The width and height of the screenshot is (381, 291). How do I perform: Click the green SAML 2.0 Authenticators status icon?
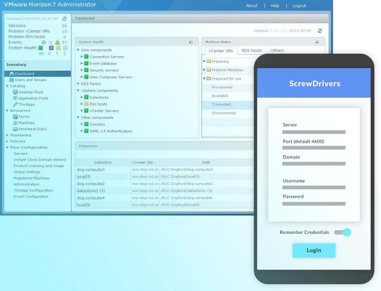(x=86, y=131)
